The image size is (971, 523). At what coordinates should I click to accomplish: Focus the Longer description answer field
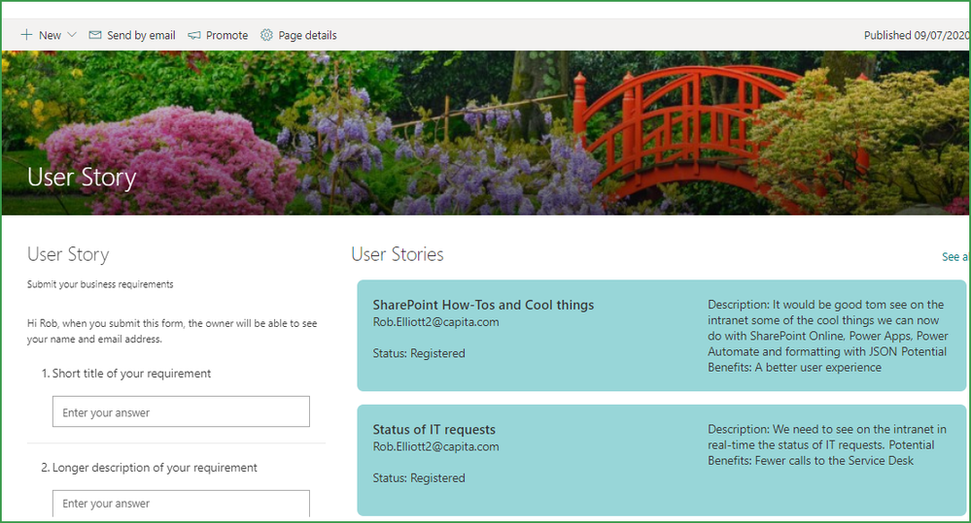[x=181, y=504]
